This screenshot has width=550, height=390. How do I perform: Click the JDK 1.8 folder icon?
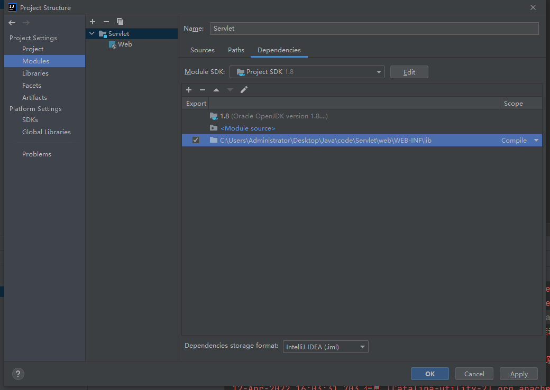tap(214, 116)
